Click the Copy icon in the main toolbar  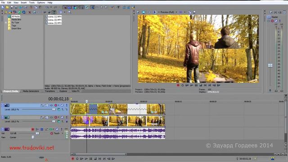coord(36,7)
